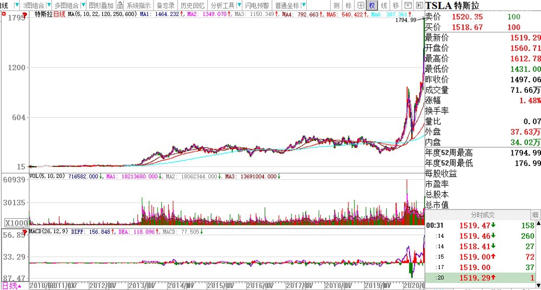Click the 测 measure tool icon
The height and width of the screenshot is (290, 541).
click(x=336, y=5)
